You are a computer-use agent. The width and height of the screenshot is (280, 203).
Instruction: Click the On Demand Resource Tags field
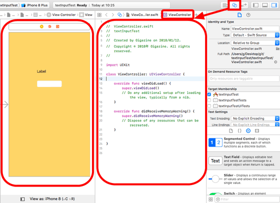[x=244, y=78]
